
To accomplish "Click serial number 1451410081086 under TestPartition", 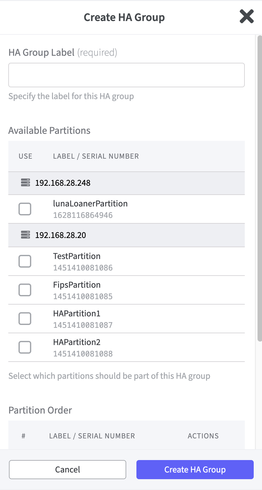I will (83, 268).
